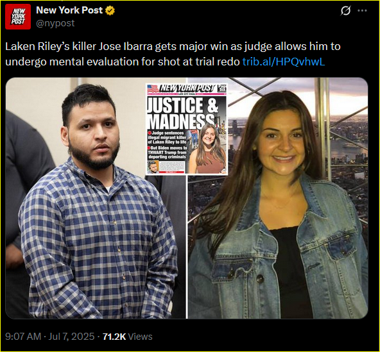
Task: Click the New York Post masthead on cover
Action: (187, 88)
